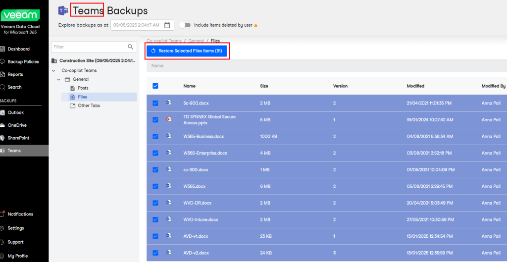Uncheck the WVD-Intune.docx checkbox
The image size is (507, 262).
pyautogui.click(x=155, y=219)
